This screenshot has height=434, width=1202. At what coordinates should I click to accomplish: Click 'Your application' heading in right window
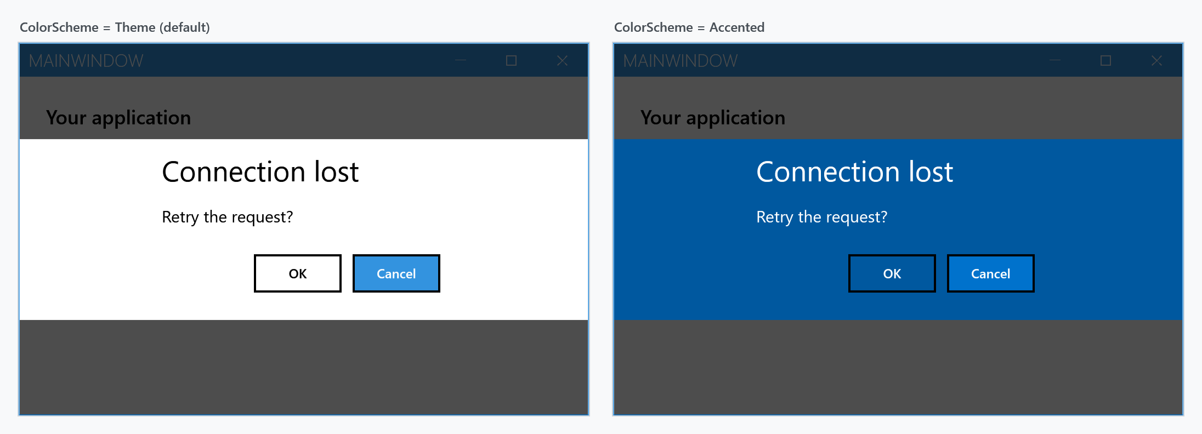coord(713,118)
